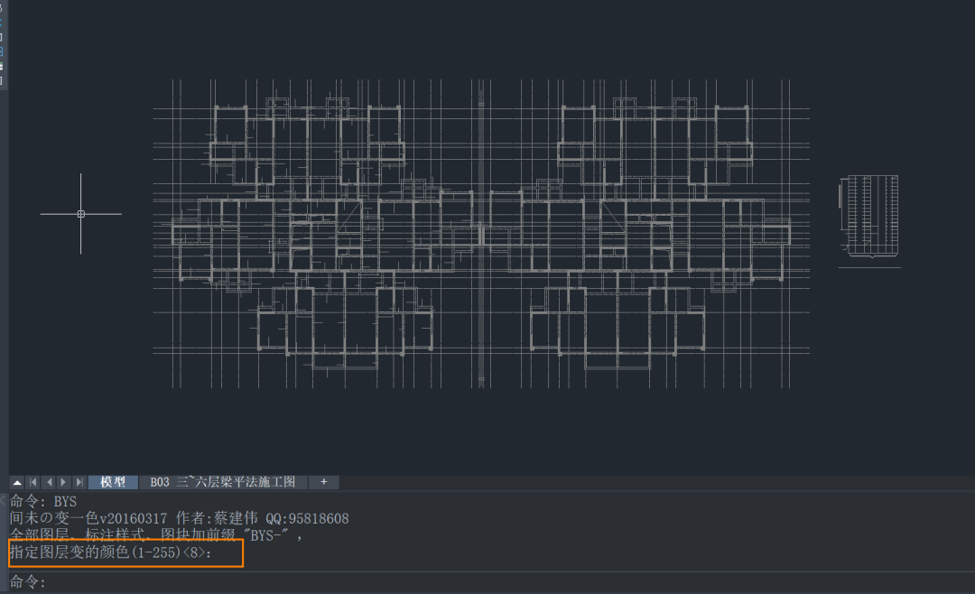This screenshot has height=594, width=975.
Task: Click the "指定图层变的颜色(1-255)<8>:" prompt
Action: [x=111, y=552]
